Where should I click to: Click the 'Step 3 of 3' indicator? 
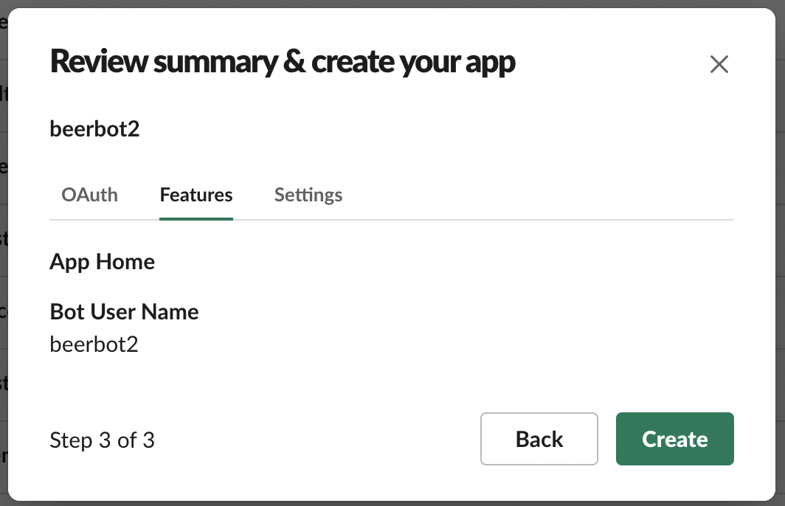coord(102,440)
